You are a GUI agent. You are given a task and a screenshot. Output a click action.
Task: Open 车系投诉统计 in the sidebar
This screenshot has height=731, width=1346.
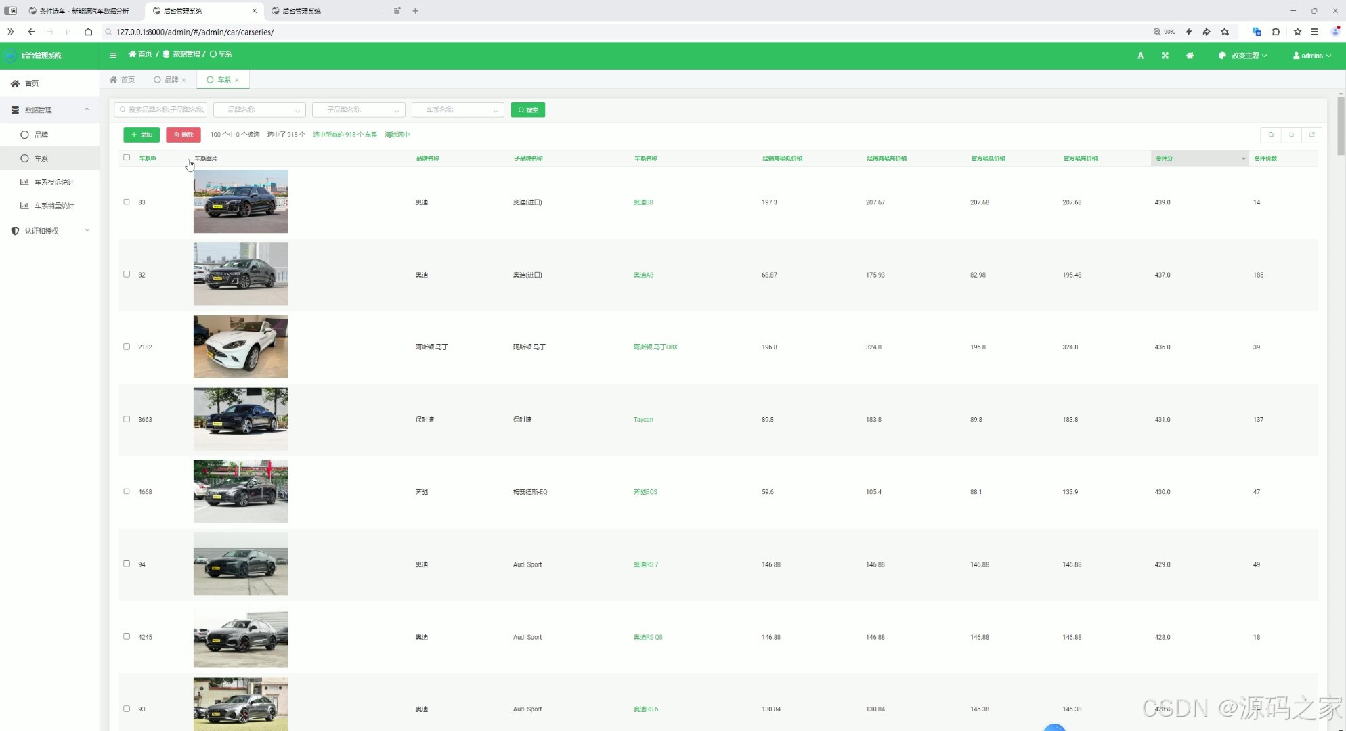pyautogui.click(x=54, y=182)
